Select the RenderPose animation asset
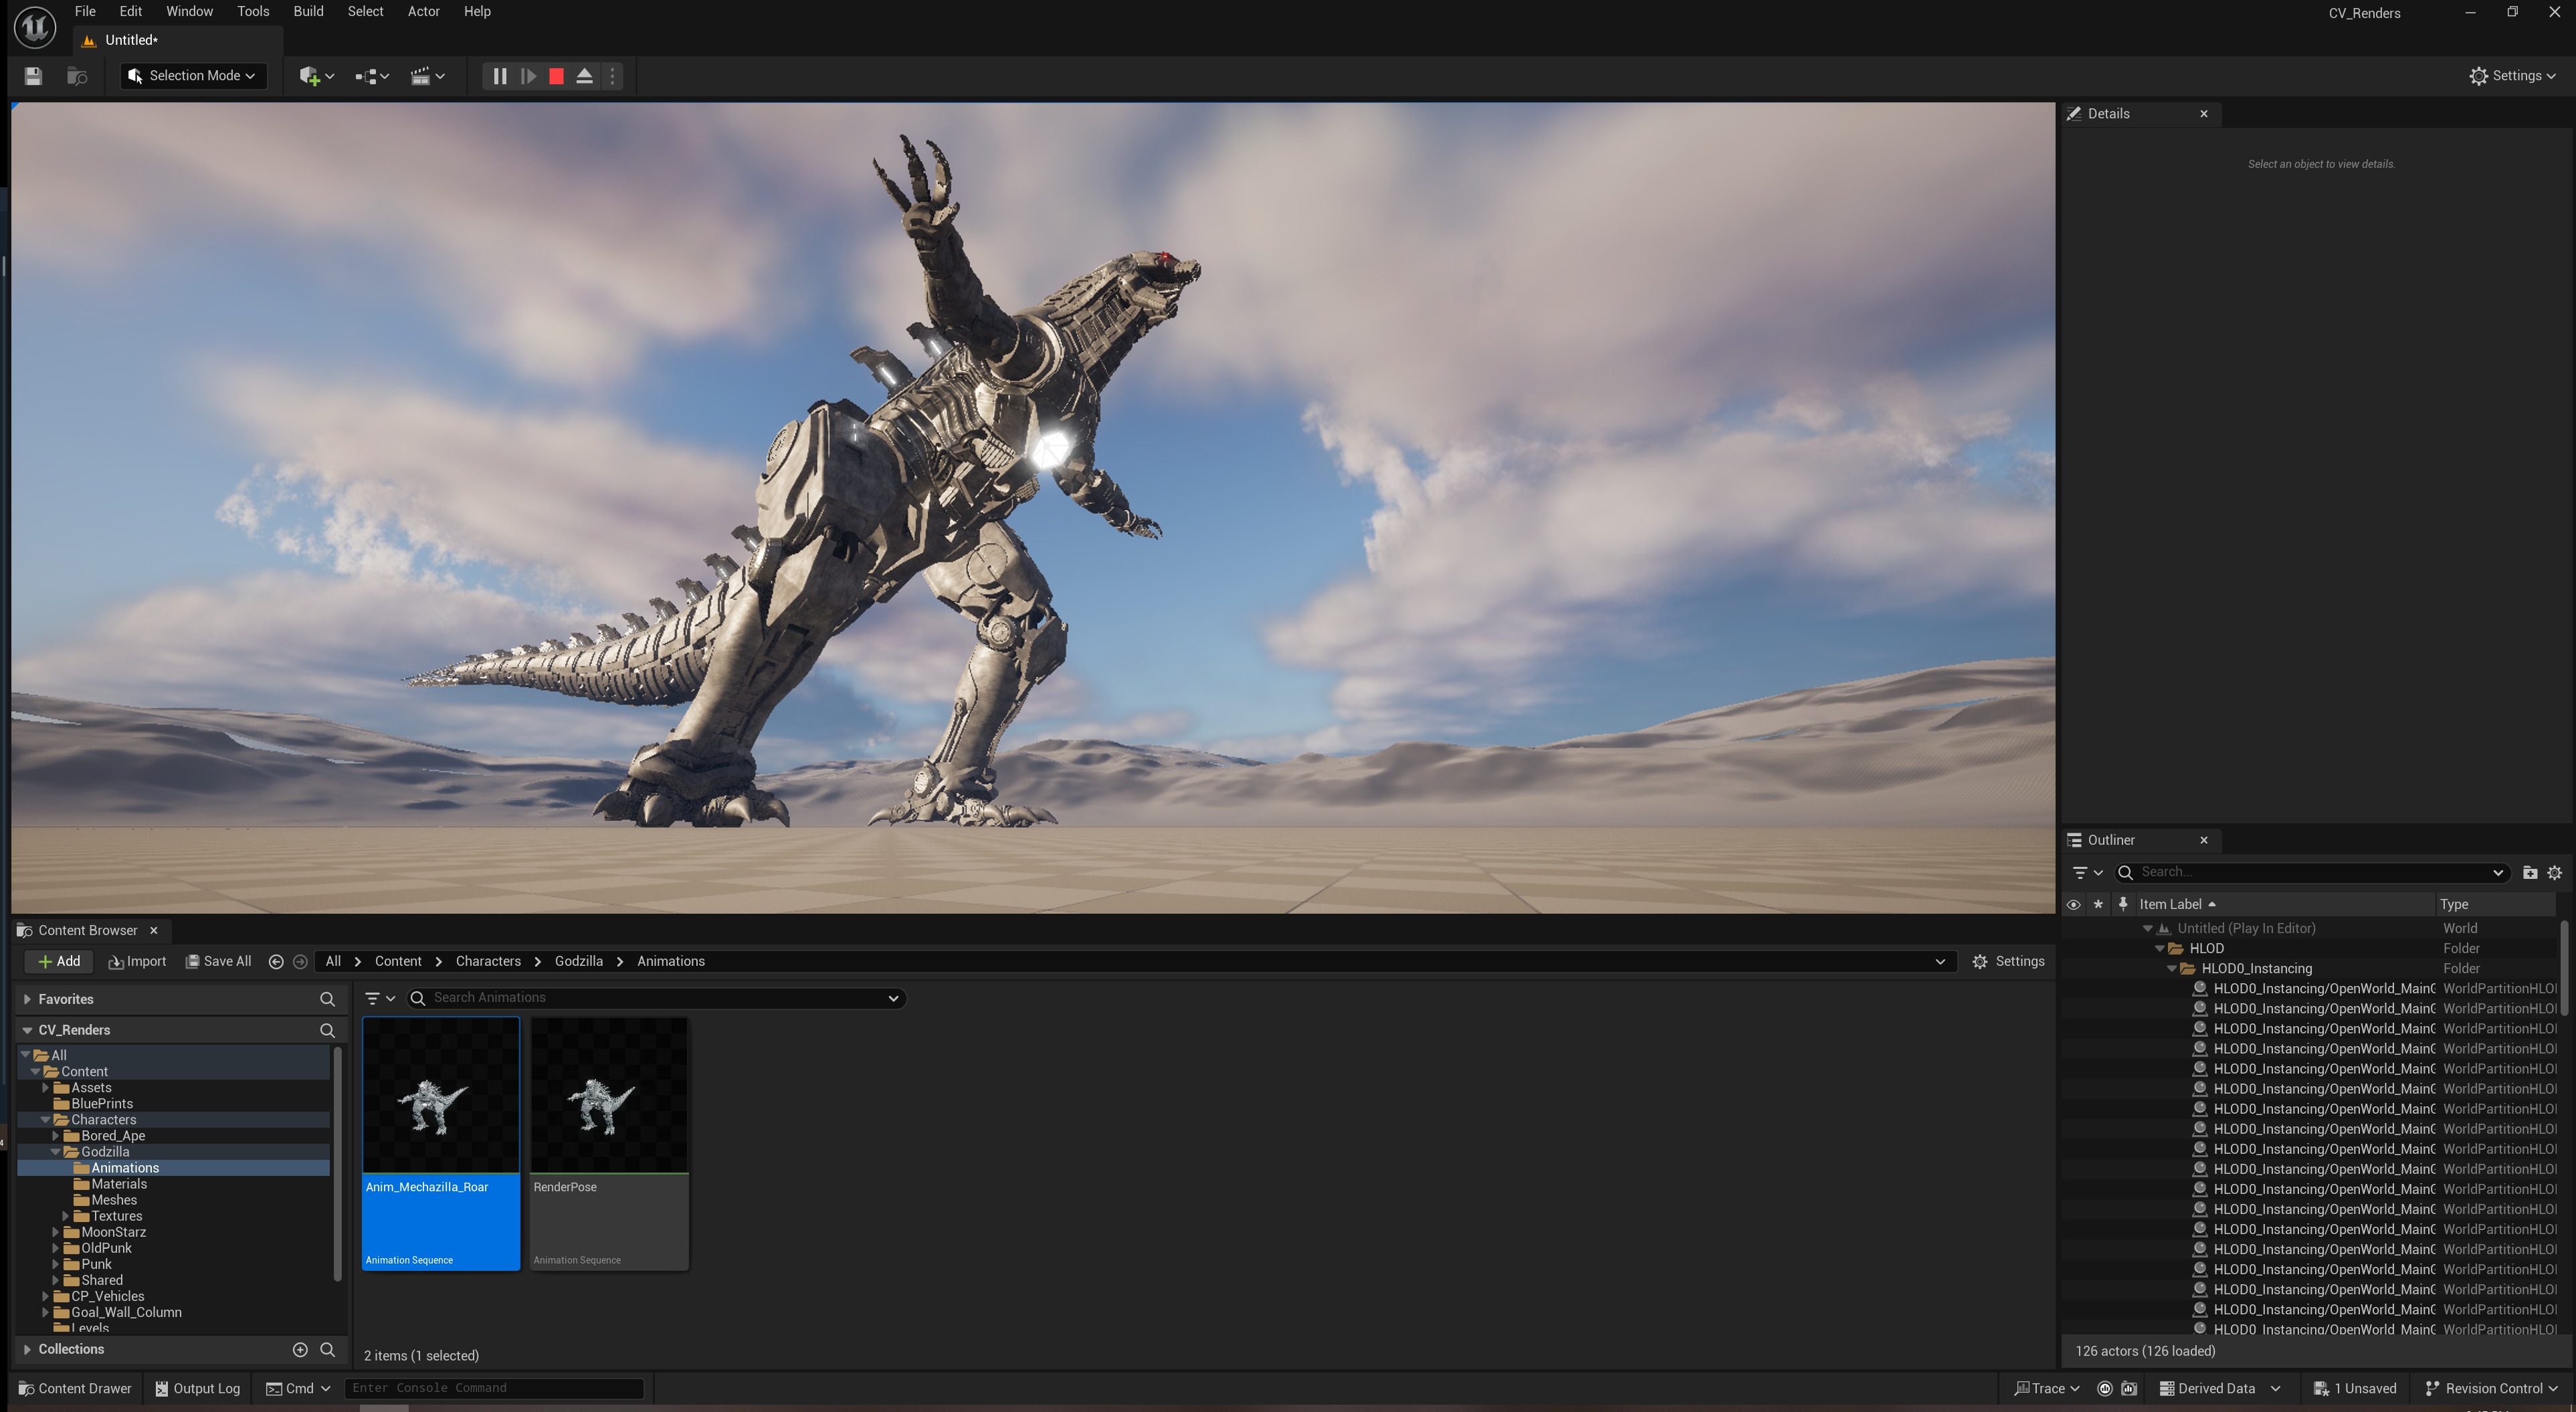 pyautogui.click(x=609, y=1145)
